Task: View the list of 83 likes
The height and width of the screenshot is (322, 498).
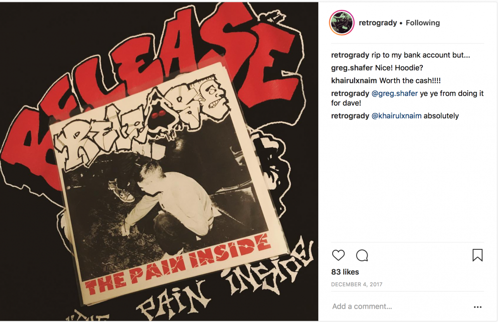Action: [x=345, y=272]
